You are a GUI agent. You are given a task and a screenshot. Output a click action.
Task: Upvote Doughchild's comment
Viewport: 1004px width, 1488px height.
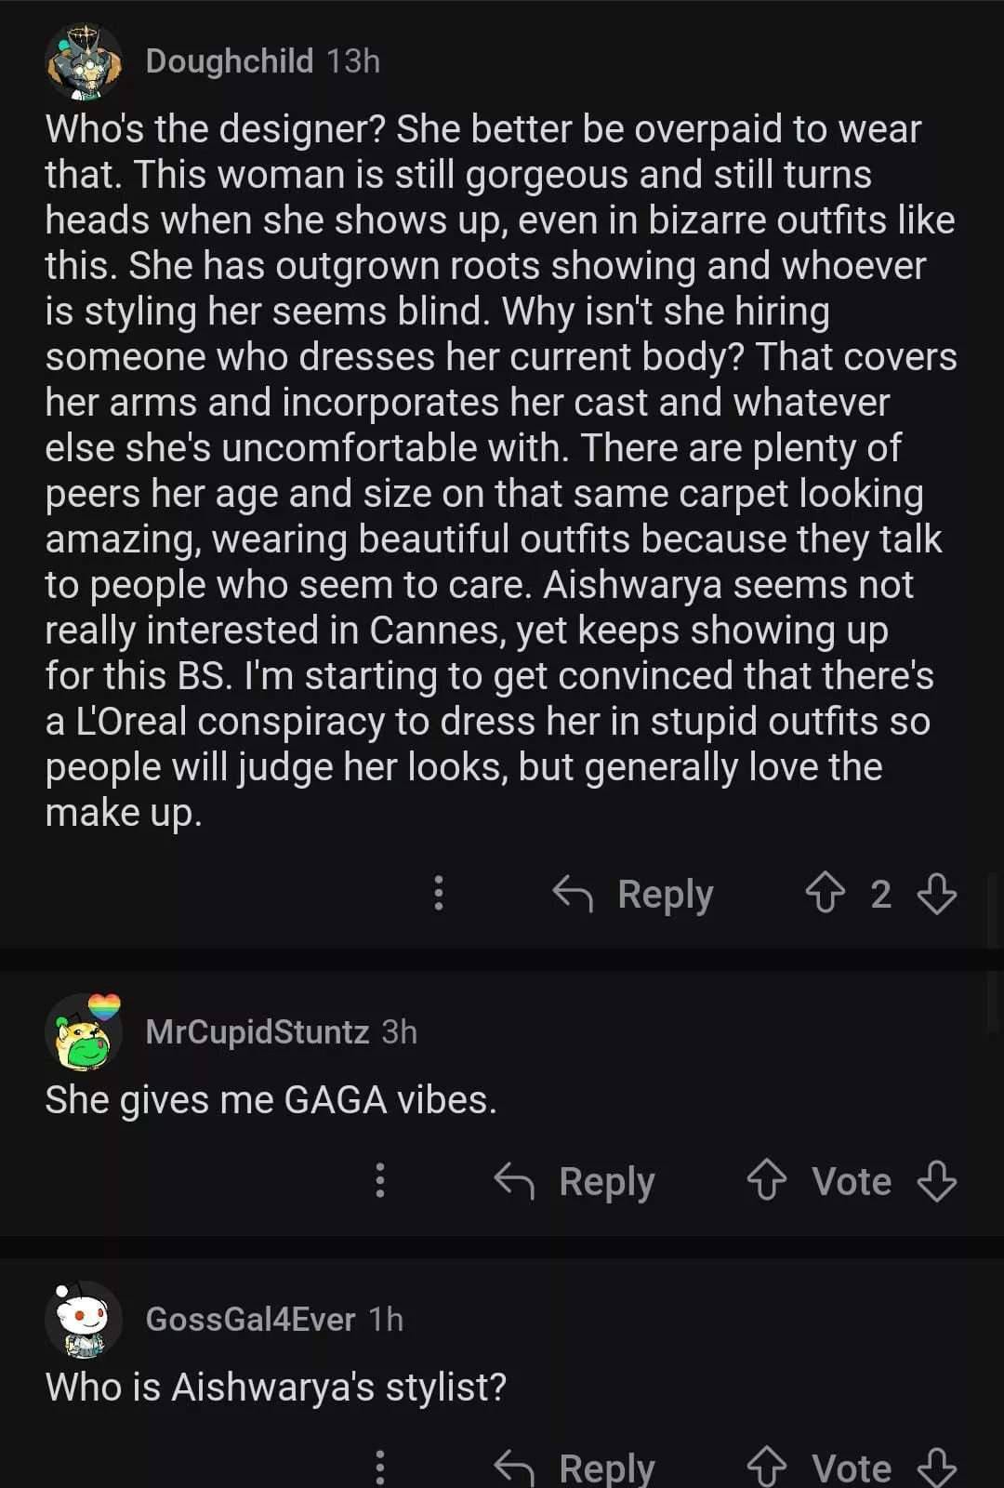point(825,894)
